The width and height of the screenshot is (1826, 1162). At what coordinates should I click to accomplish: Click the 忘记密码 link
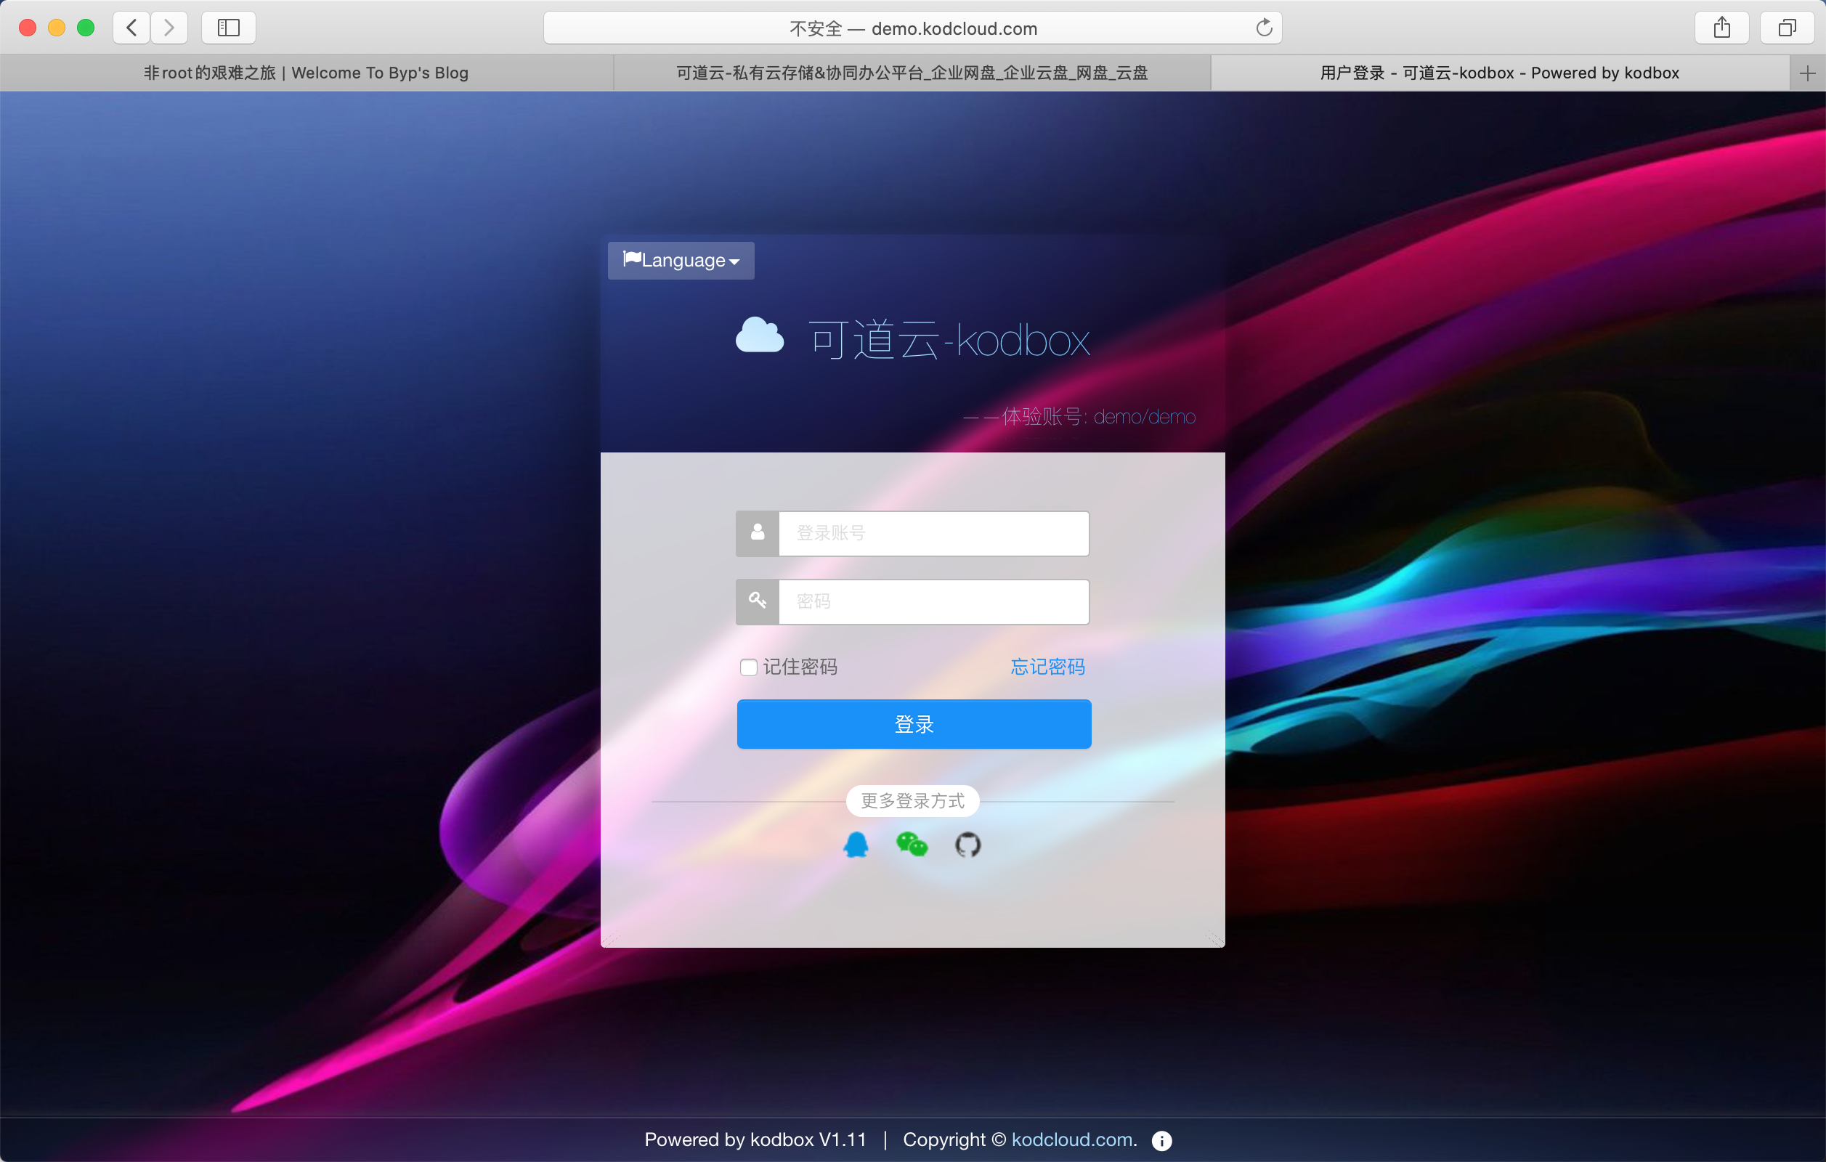tap(1047, 667)
